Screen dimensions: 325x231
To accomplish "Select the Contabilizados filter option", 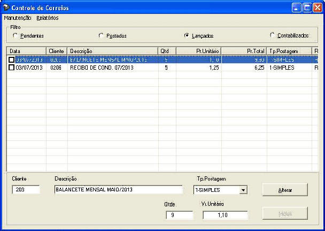I will pos(272,35).
